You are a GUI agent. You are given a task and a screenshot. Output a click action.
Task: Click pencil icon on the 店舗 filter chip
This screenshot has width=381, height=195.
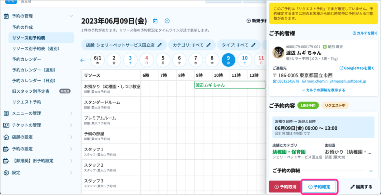160,45
